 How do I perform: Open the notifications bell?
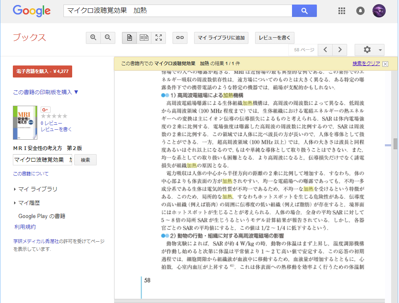(360, 11)
